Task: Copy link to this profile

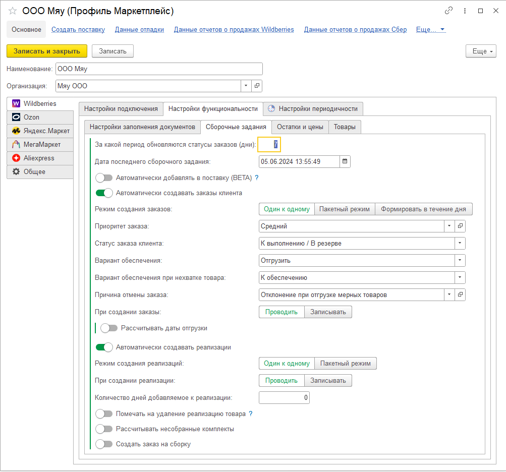Action: pyautogui.click(x=448, y=11)
